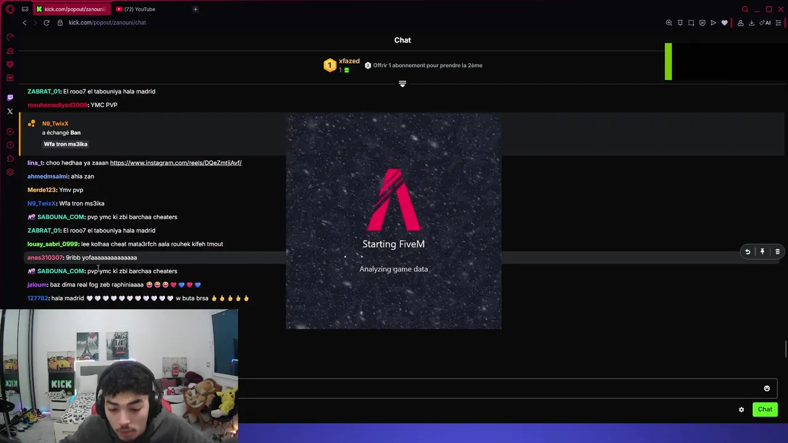Click username louay_sabri_0999 in chat
Image resolution: width=788 pixels, height=443 pixels.
point(53,244)
